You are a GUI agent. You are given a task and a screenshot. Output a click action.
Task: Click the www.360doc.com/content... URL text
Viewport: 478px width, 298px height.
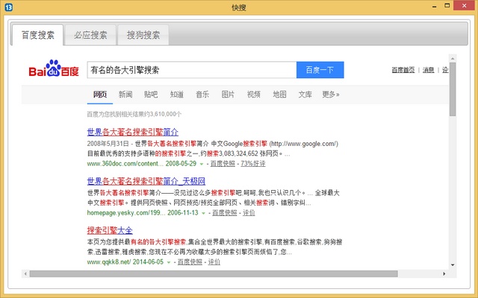pos(125,164)
